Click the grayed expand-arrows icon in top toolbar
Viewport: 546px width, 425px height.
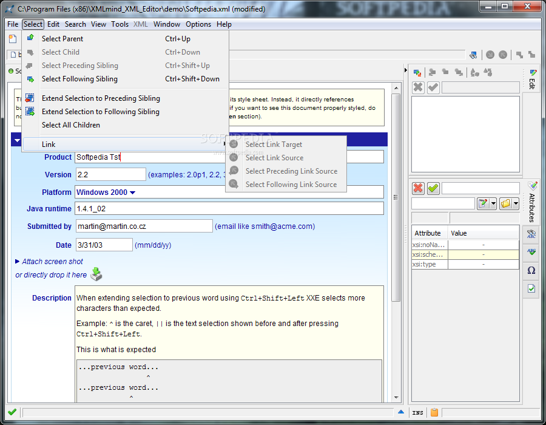(519, 55)
